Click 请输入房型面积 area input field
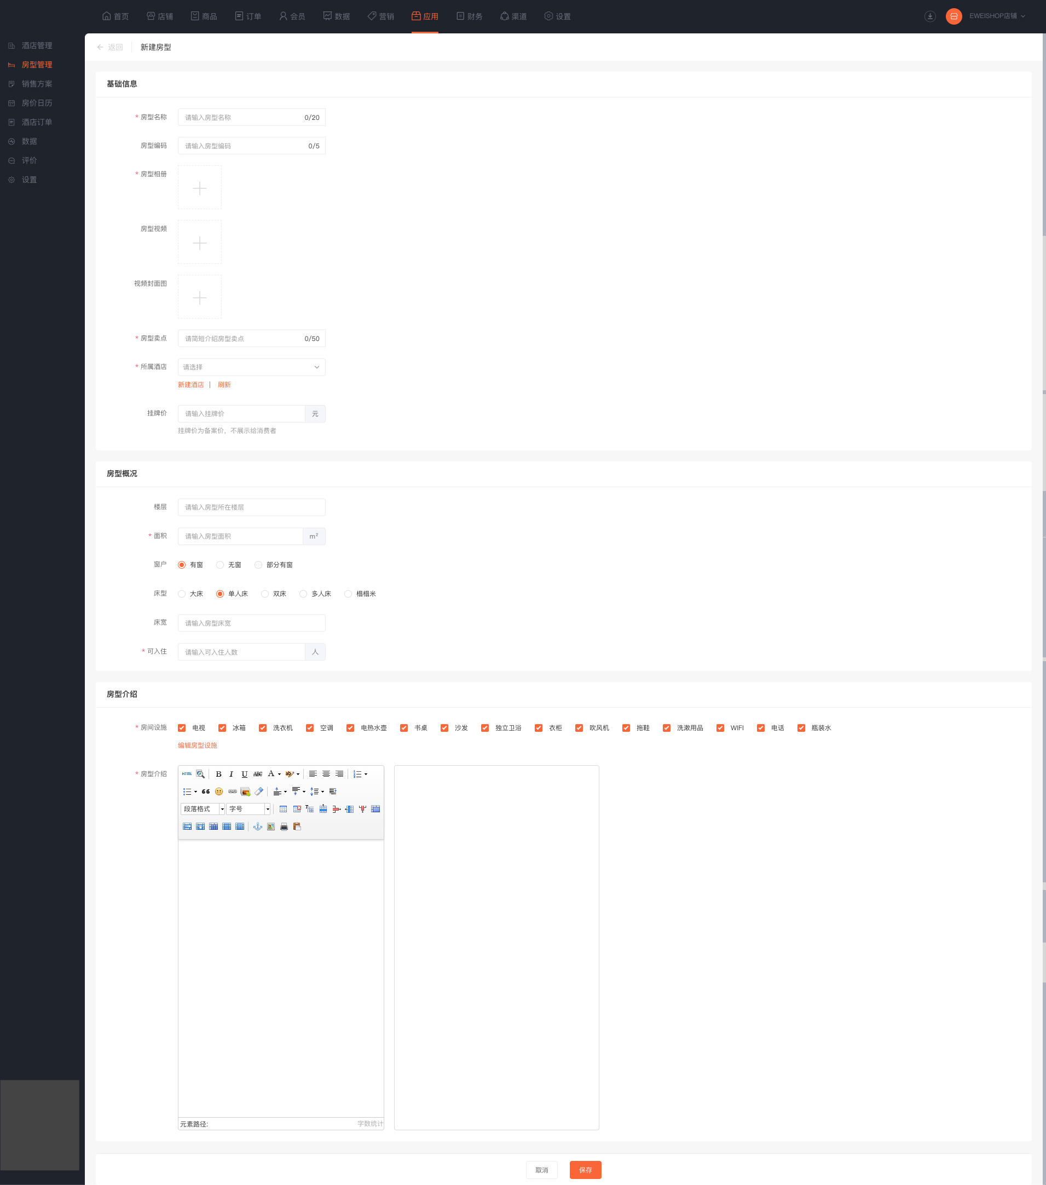 240,536
